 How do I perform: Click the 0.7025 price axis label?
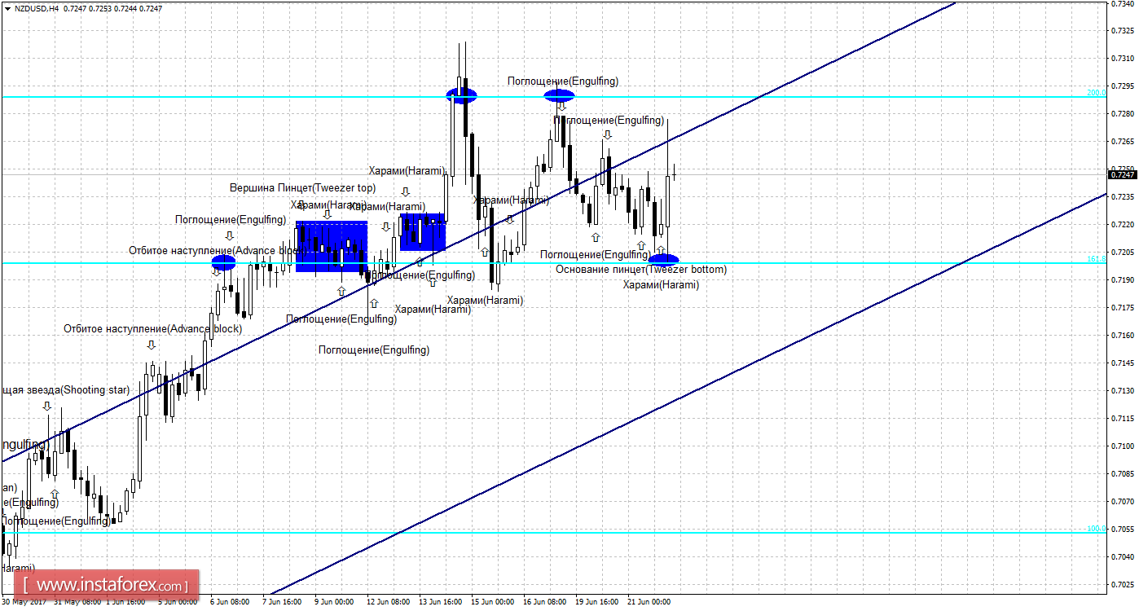1122,585
